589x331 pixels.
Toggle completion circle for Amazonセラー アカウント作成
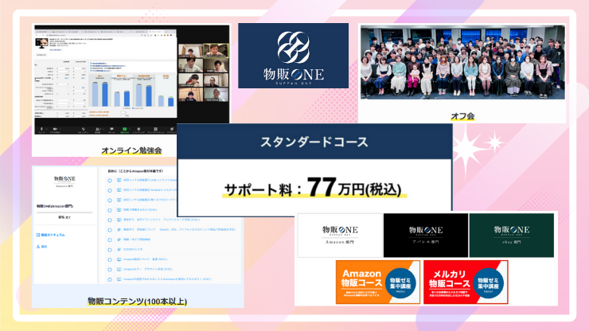(x=110, y=270)
